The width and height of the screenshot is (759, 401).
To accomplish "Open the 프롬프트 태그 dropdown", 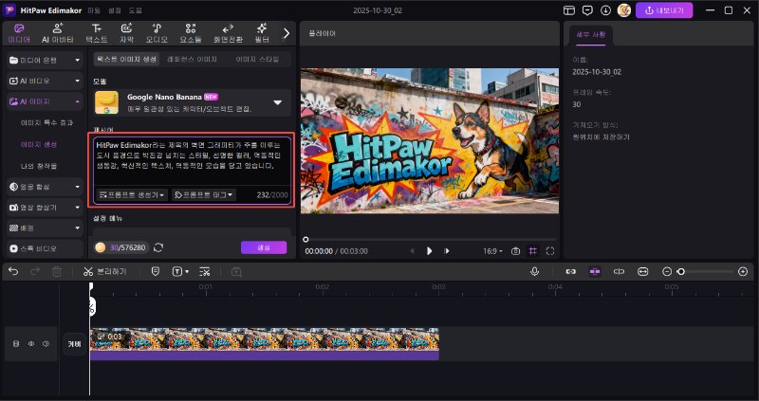I will pos(204,195).
